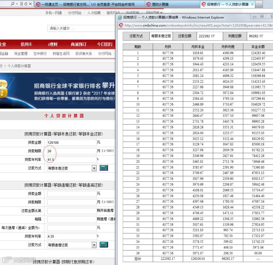Click the 手机一网通 link
This screenshot has width=273, height=265.
(x=54, y=13)
